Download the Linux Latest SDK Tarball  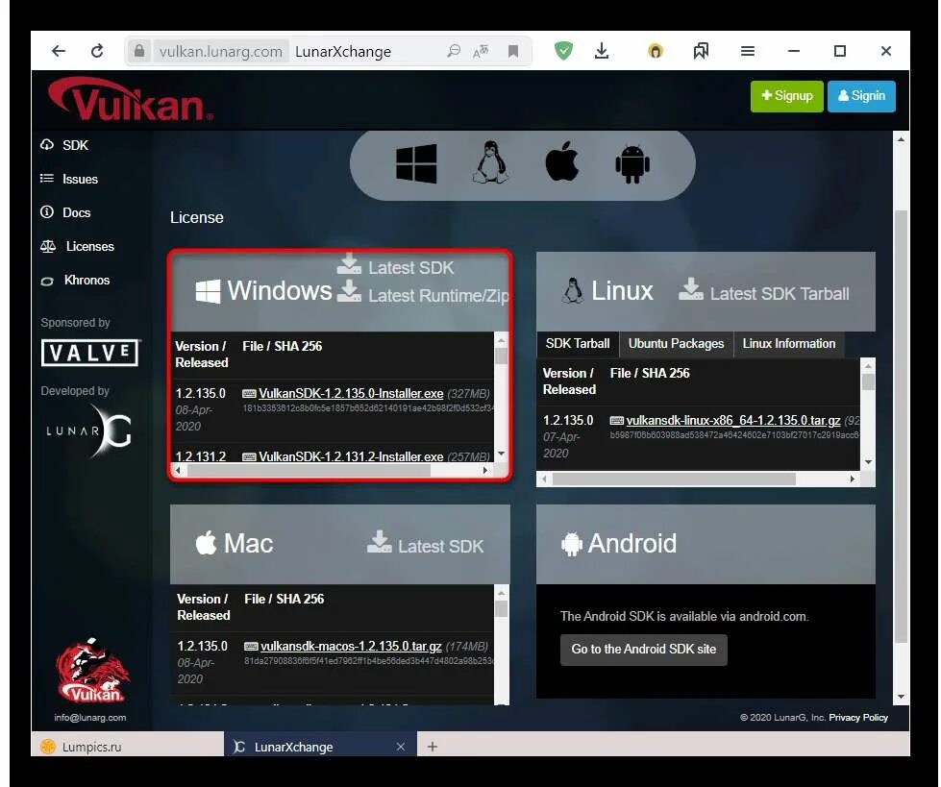[764, 293]
